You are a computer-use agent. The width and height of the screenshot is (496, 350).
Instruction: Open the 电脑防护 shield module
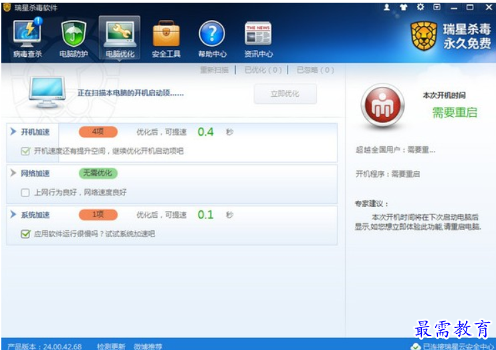74,39
